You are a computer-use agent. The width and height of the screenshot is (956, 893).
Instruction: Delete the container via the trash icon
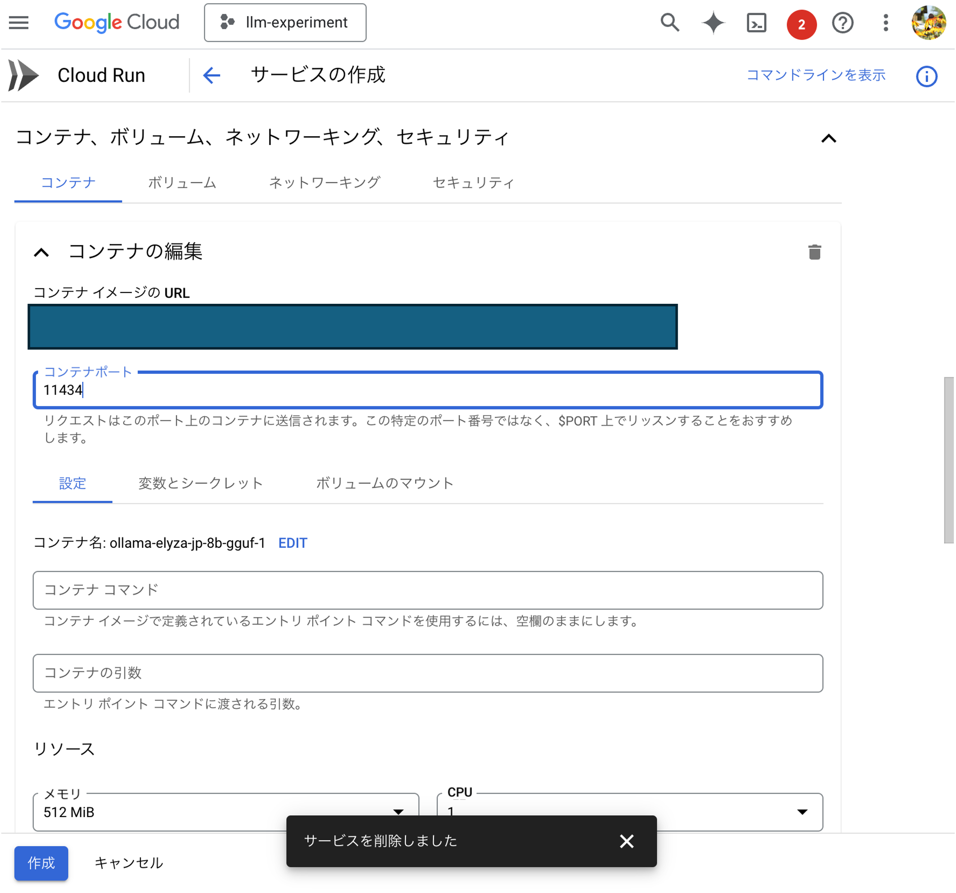815,252
